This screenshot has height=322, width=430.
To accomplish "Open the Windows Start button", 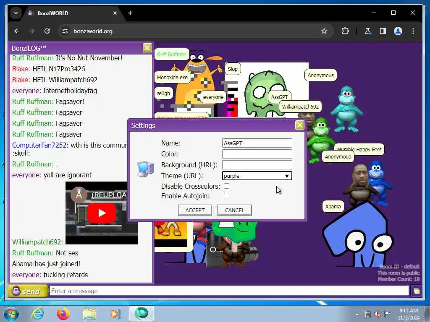I will (x=11, y=314).
